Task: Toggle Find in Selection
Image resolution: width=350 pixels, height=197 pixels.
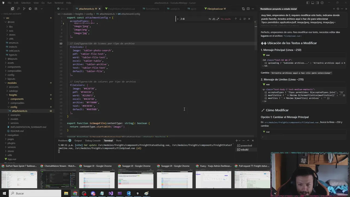Action: coord(244,19)
